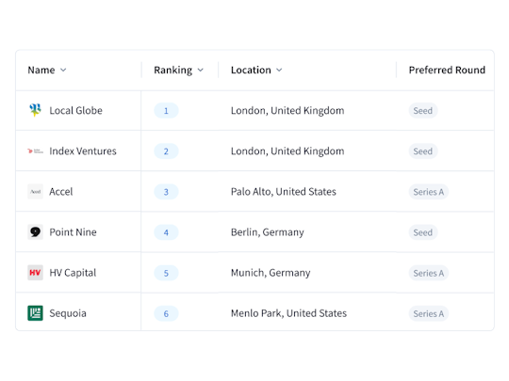Click the Series A tag for Accel

pyautogui.click(x=429, y=192)
